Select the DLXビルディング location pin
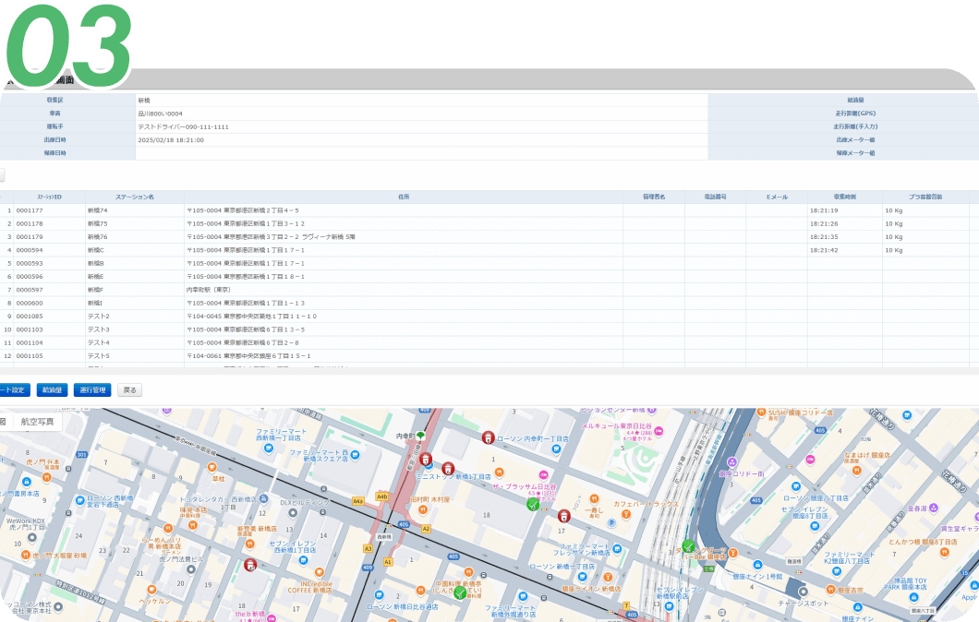The image size is (979, 622). point(292,513)
